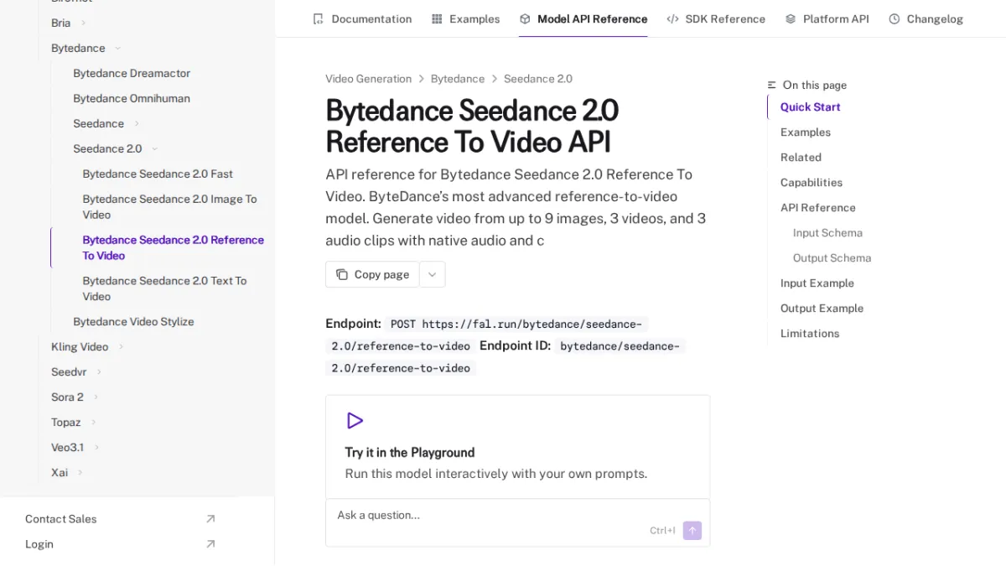Jump to Input Schema section
1006x566 pixels.
[827, 232]
